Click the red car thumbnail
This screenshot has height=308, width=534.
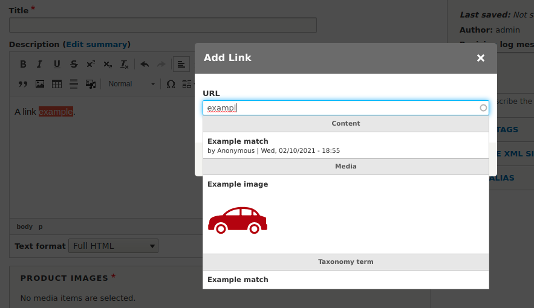pos(238,220)
